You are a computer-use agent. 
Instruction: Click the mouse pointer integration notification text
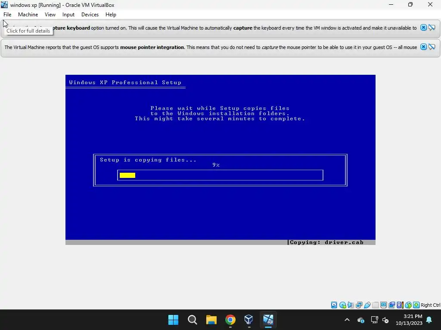point(211,47)
